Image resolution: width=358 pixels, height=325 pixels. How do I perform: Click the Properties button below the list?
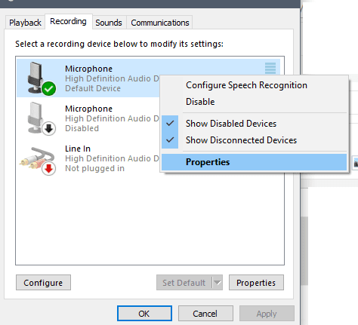[256, 283]
